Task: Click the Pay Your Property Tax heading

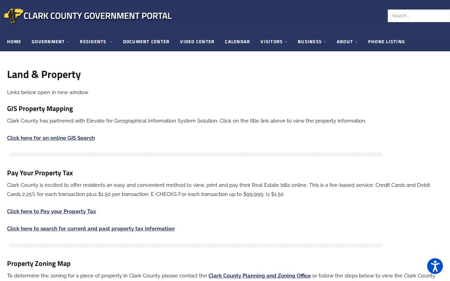Action: click(40, 173)
